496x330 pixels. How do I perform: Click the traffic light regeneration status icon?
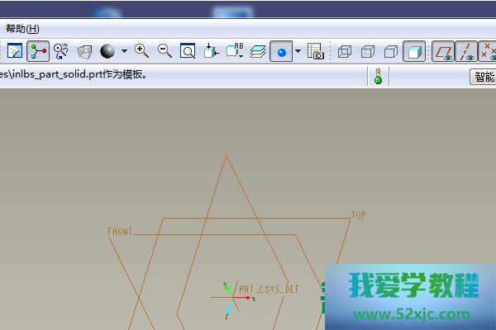click(379, 77)
